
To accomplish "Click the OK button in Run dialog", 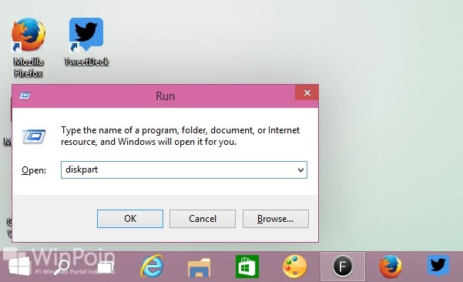I will (130, 219).
